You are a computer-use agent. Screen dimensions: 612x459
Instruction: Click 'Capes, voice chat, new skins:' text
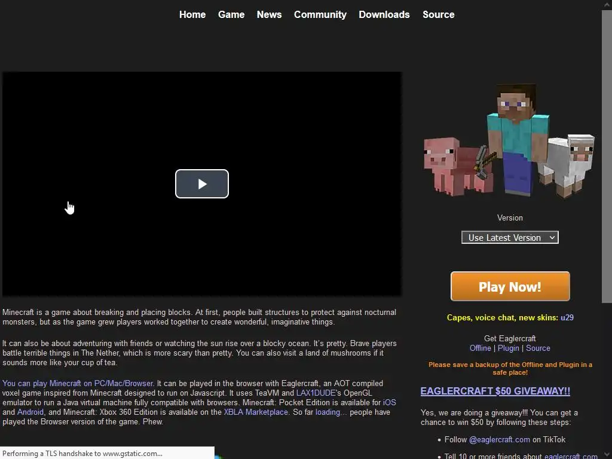(x=502, y=317)
